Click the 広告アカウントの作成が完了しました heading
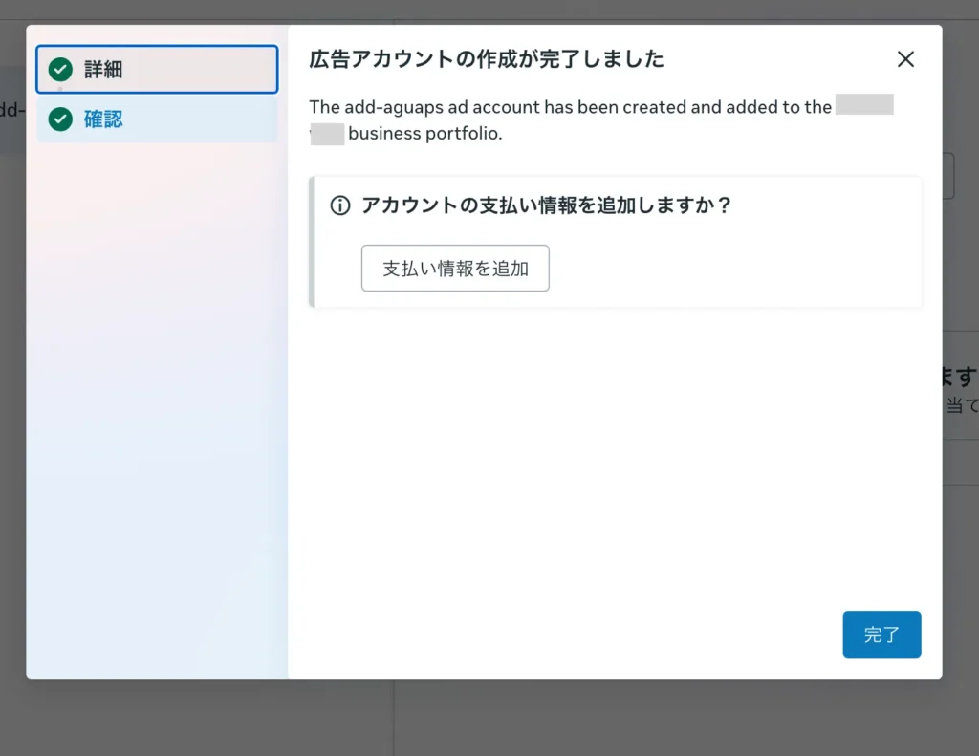This screenshot has width=979, height=756. (487, 59)
